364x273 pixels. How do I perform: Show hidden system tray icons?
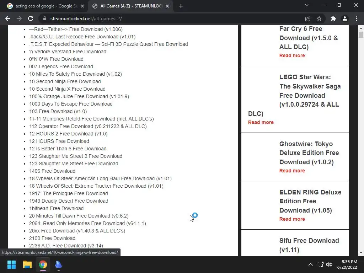pos(310,264)
